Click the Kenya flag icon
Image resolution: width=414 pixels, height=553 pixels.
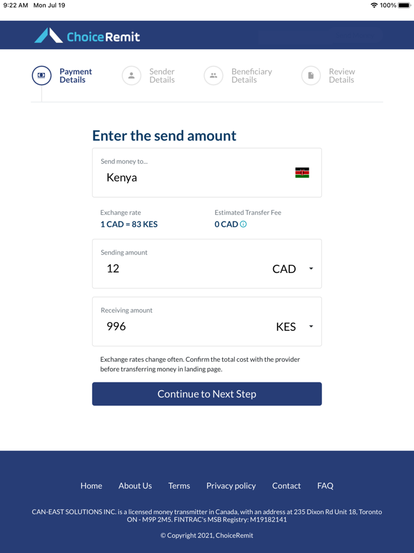[302, 172]
